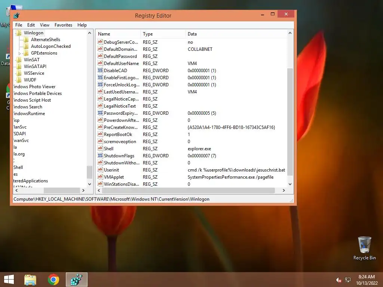Click the EnableFirstLogo... DWORD icon
Image resolution: width=383 pixels, height=287 pixels.
(x=100, y=77)
